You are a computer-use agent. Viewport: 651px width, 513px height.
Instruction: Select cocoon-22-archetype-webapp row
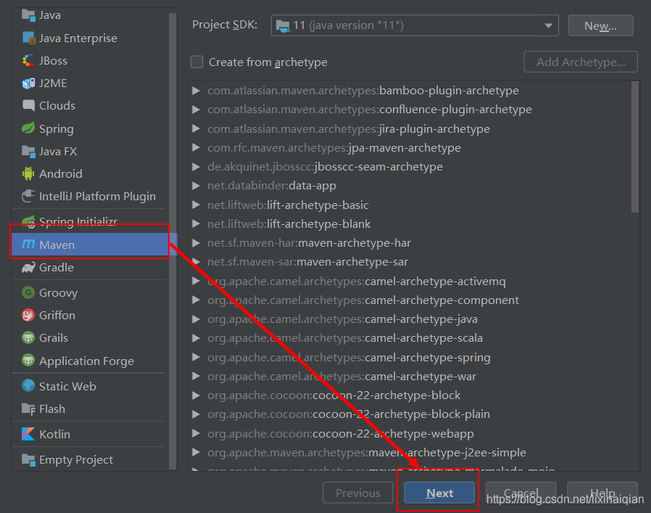[x=409, y=434]
